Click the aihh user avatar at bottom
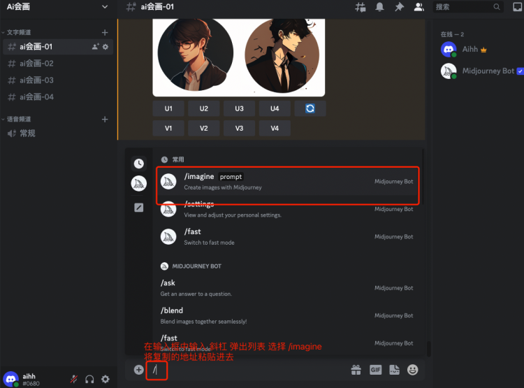Viewport: 524px width, 388px height. (11, 380)
